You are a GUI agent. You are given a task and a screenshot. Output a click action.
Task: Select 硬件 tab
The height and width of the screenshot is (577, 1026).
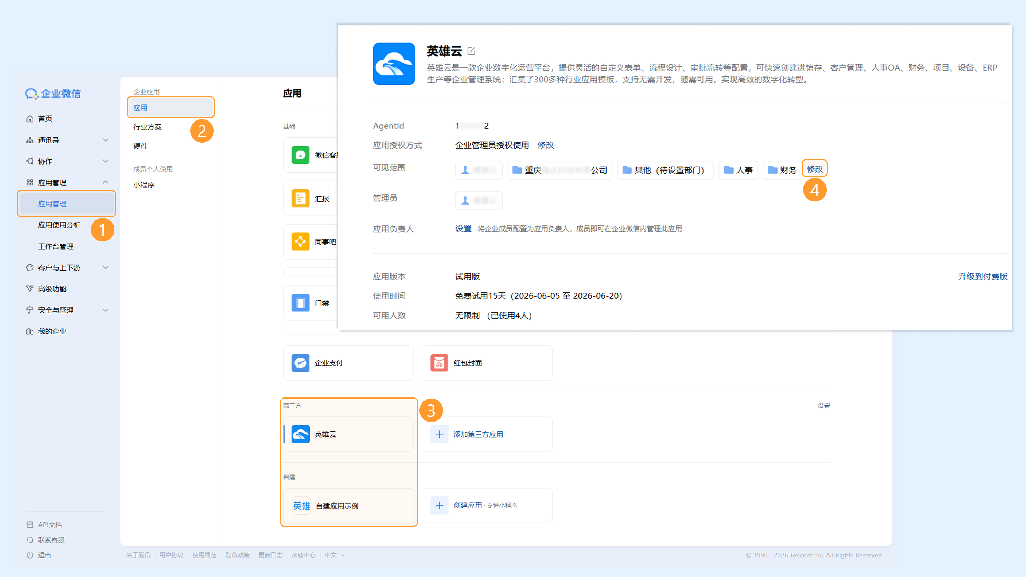[140, 146]
